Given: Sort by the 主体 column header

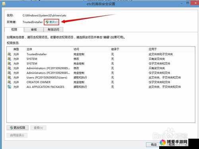Looking at the screenshot, I should [x=29, y=49].
